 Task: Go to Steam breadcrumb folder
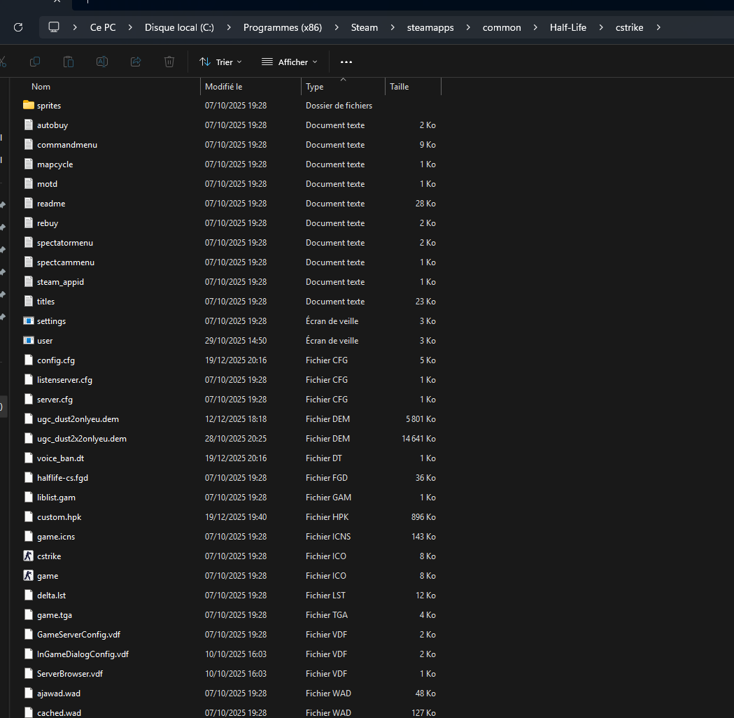click(364, 27)
